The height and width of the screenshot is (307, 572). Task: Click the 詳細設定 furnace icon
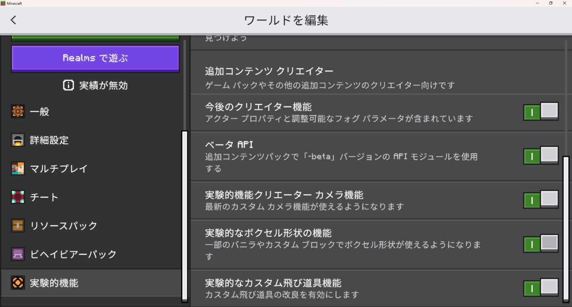(x=18, y=140)
